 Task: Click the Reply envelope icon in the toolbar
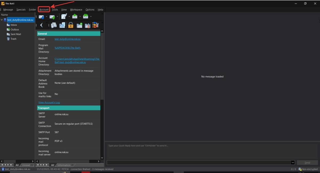(x=75, y=16)
